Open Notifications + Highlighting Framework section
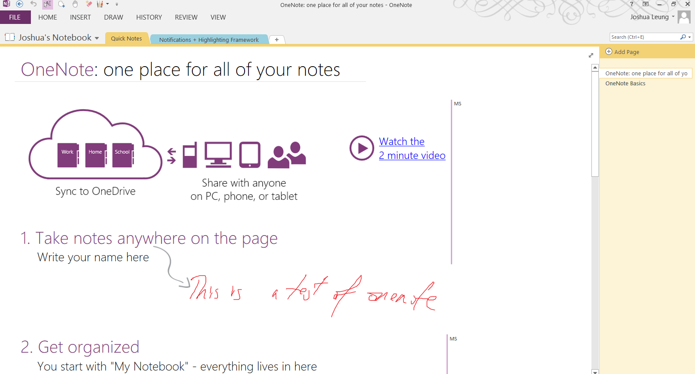This screenshot has height=374, width=695. tap(209, 40)
